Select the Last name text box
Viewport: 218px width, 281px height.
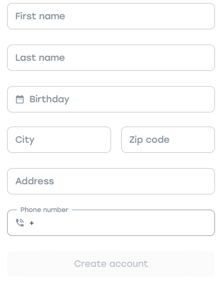pyautogui.click(x=111, y=58)
